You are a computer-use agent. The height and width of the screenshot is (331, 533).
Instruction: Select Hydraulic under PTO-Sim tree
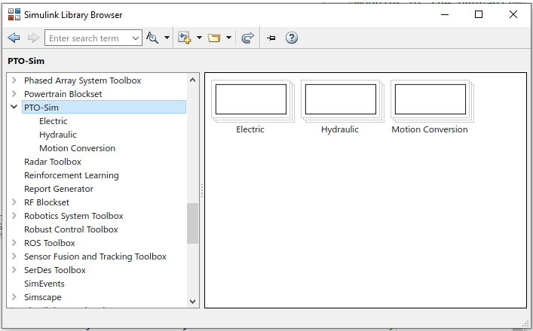tap(58, 135)
